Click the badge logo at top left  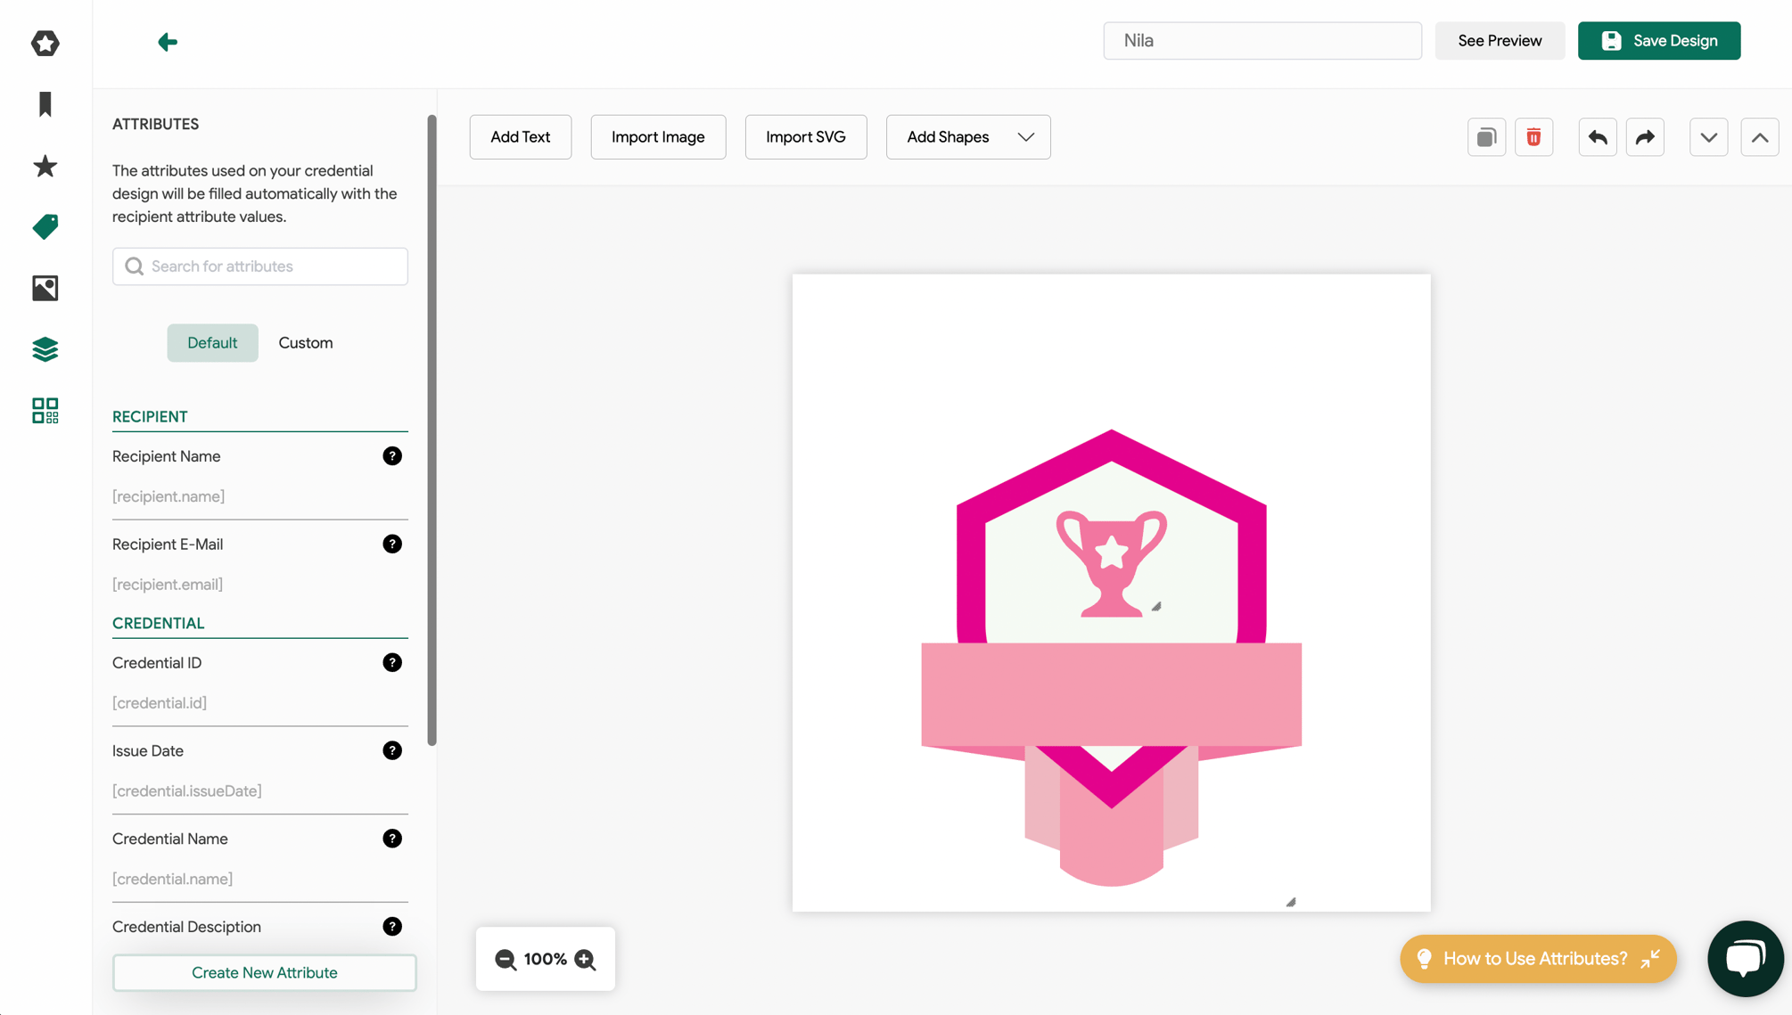coord(45,43)
